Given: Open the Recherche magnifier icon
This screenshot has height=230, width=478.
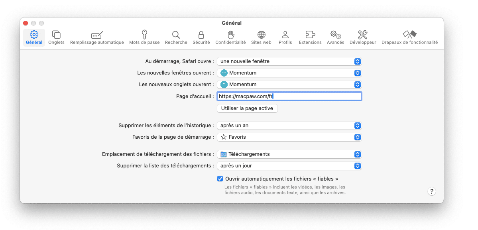Looking at the screenshot, I should pyautogui.click(x=176, y=34).
